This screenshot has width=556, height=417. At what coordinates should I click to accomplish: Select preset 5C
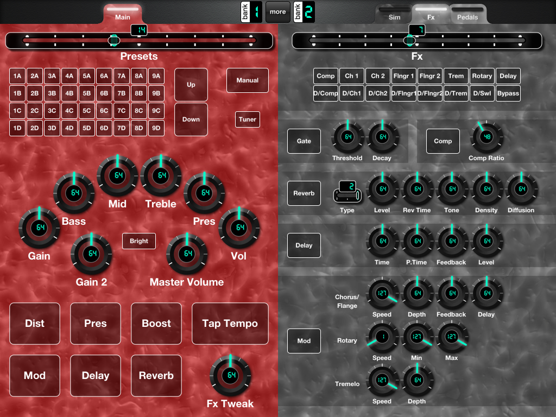87,111
